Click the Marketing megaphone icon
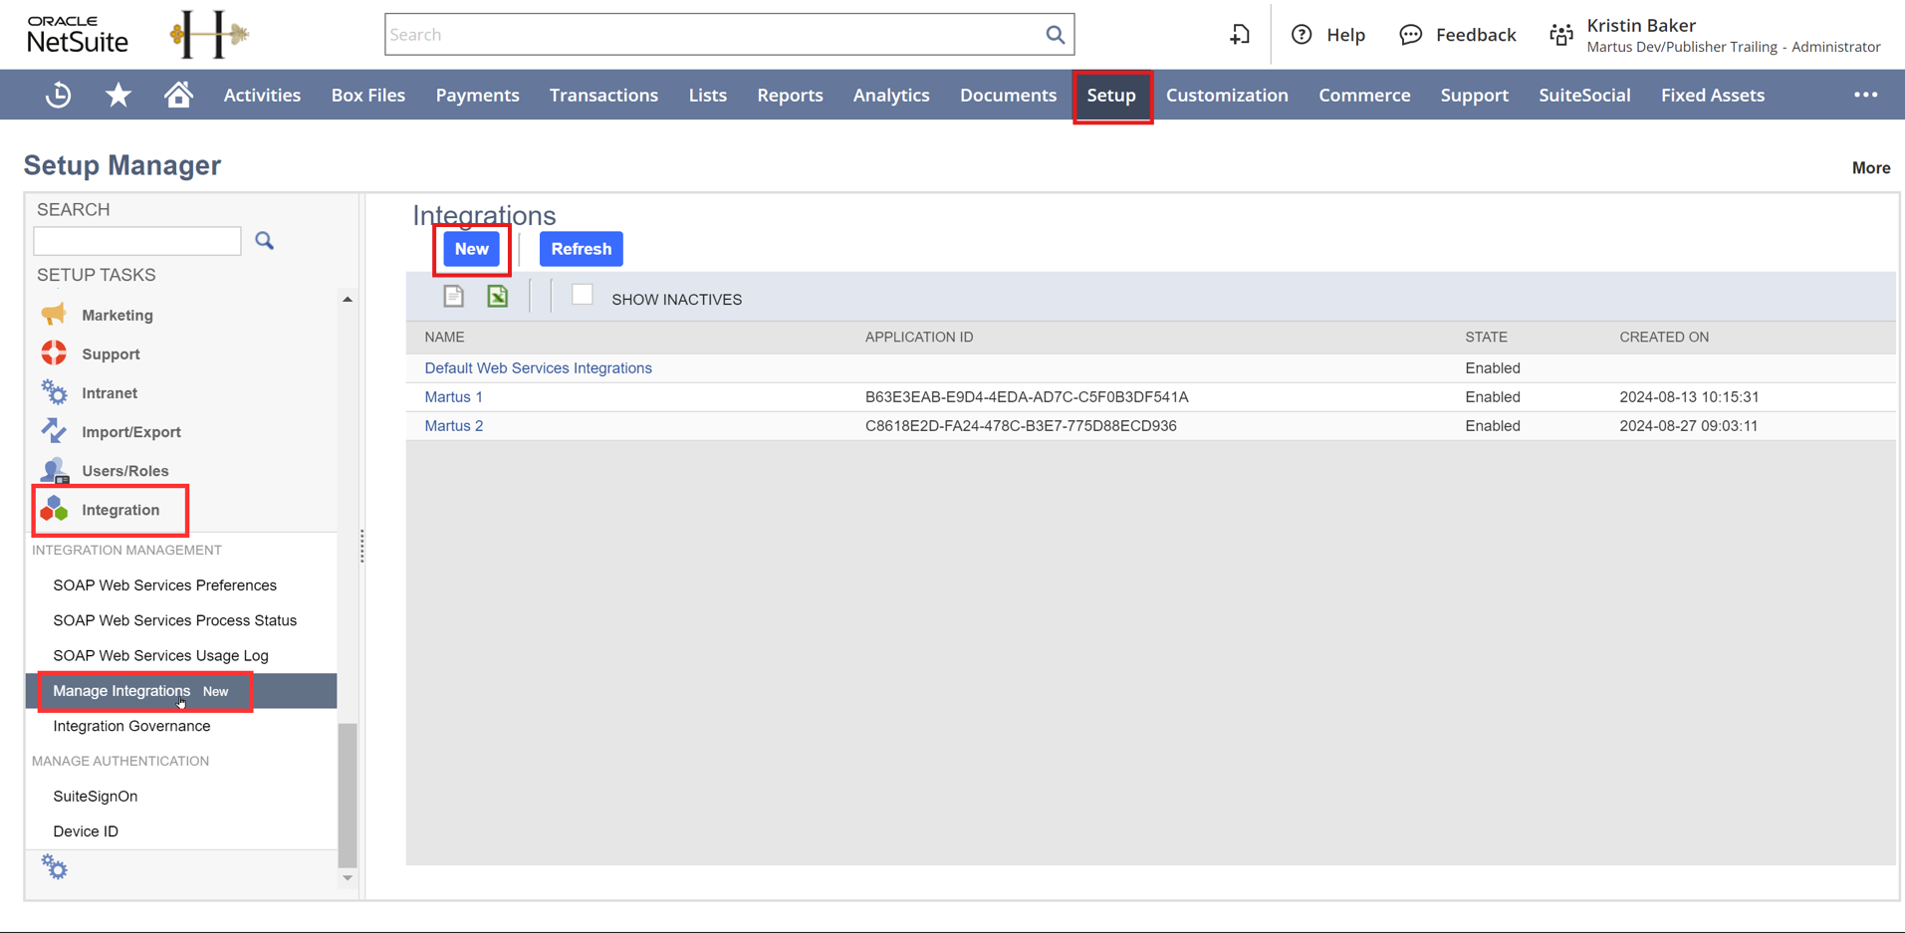 point(54,315)
